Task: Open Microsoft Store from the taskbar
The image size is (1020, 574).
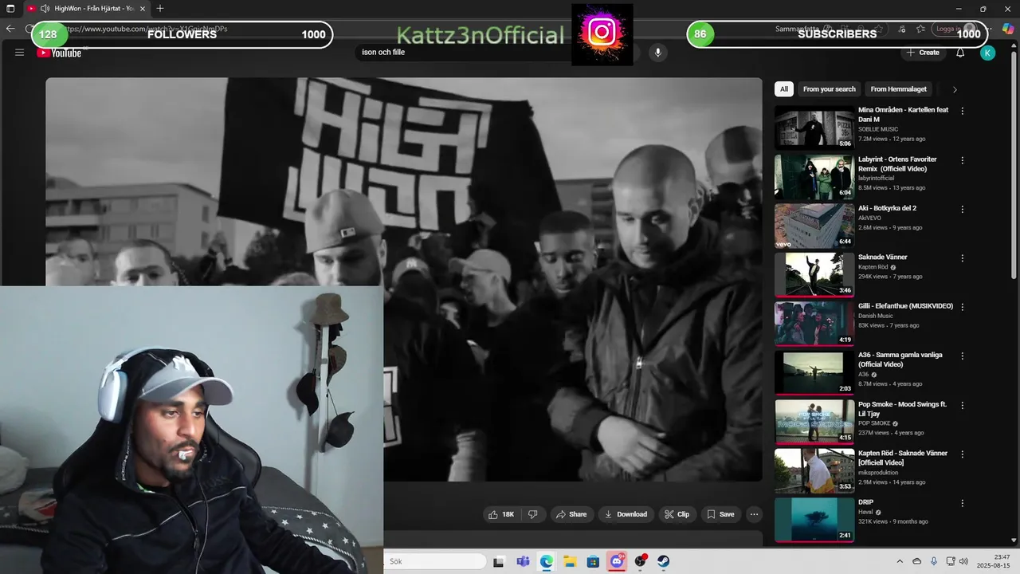Action: pos(593,562)
